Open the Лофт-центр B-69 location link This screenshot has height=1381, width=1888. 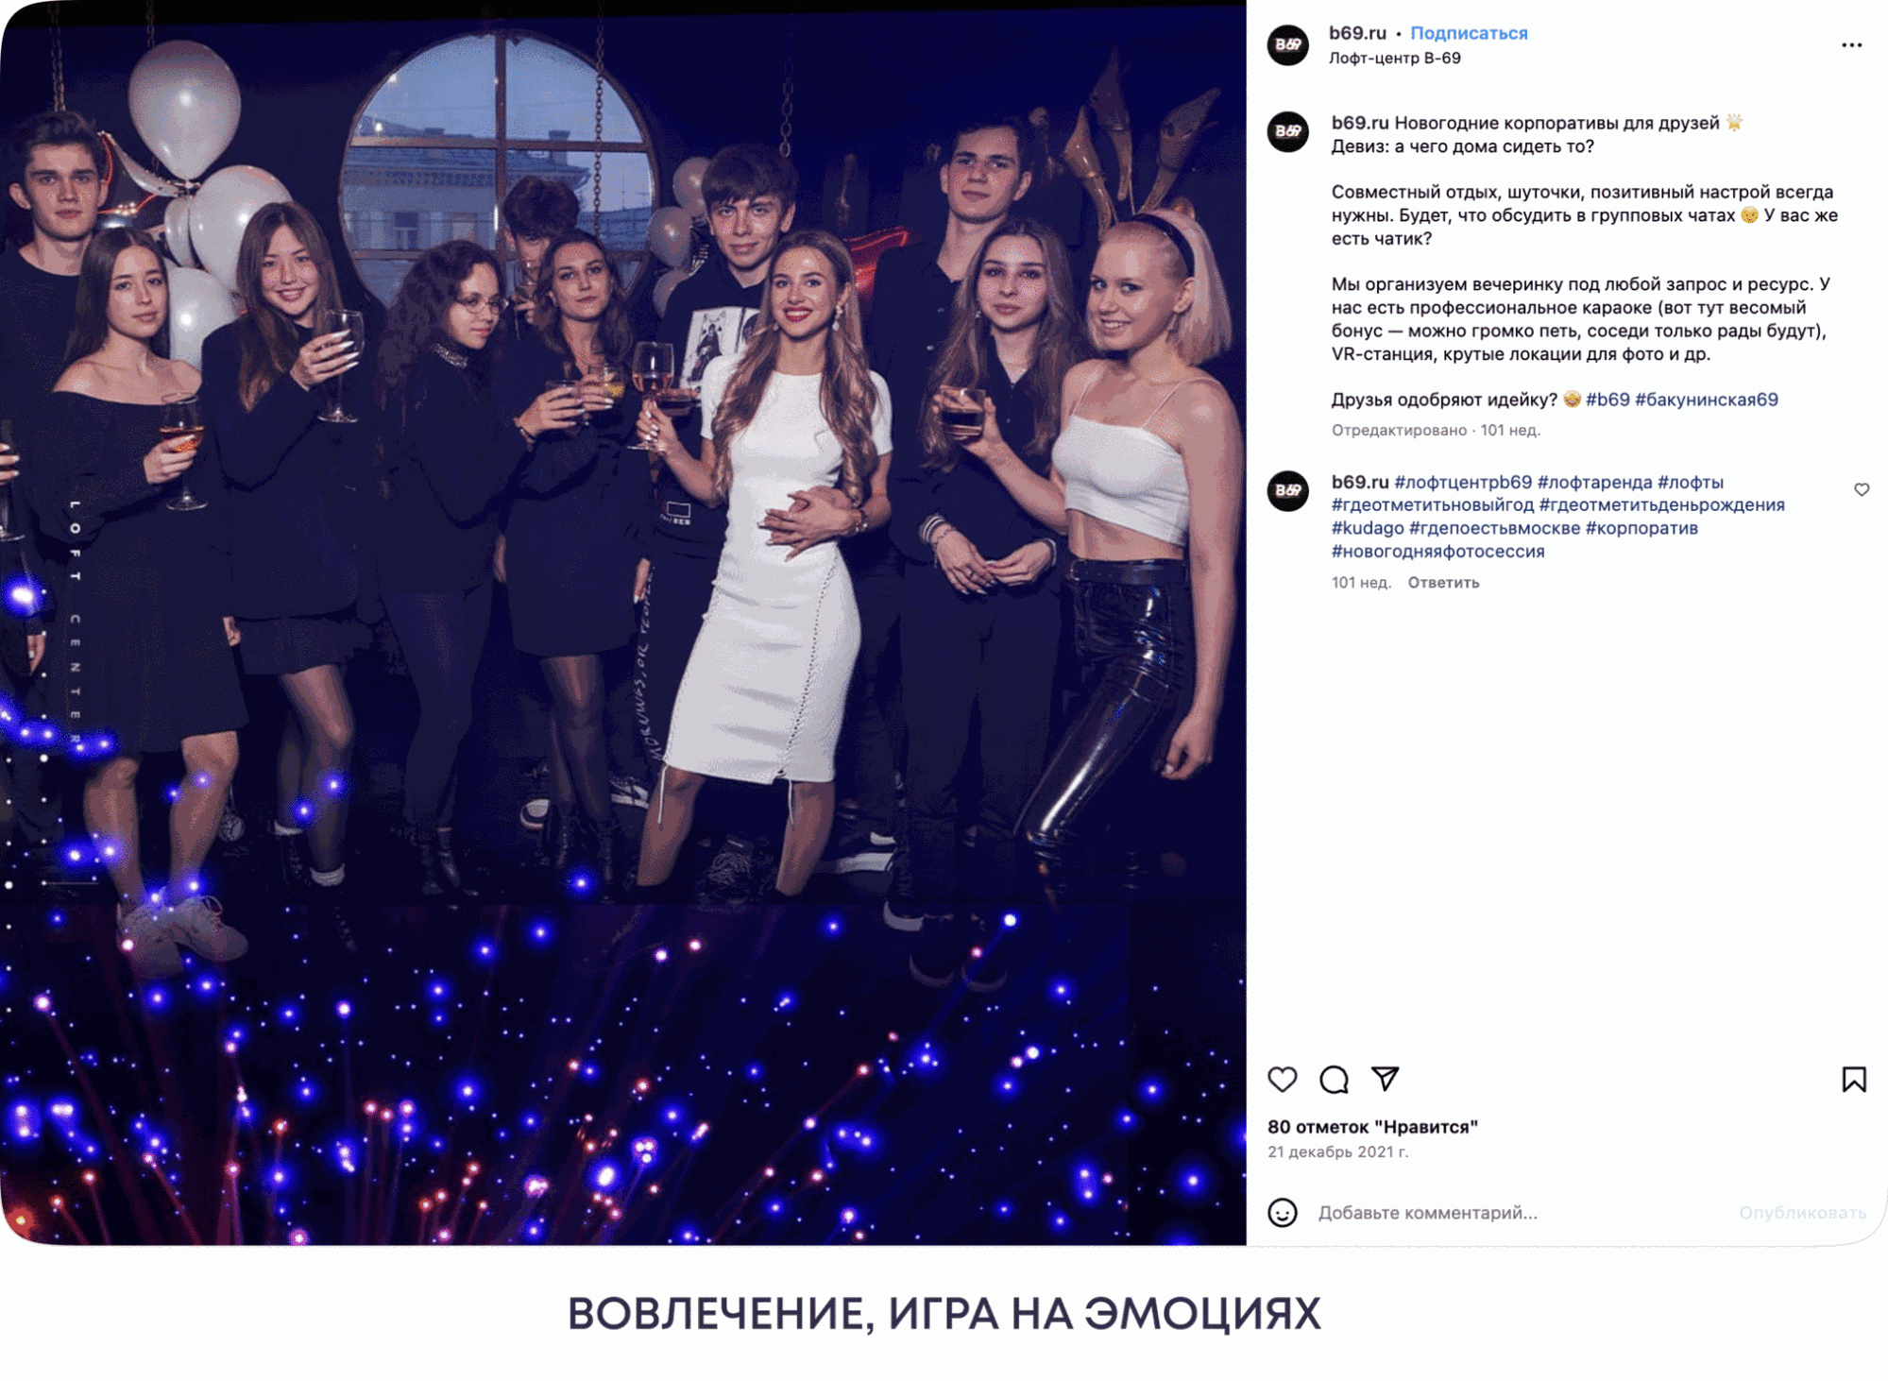click(1394, 59)
